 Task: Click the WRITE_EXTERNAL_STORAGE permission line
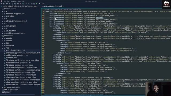click(x=84, y=20)
